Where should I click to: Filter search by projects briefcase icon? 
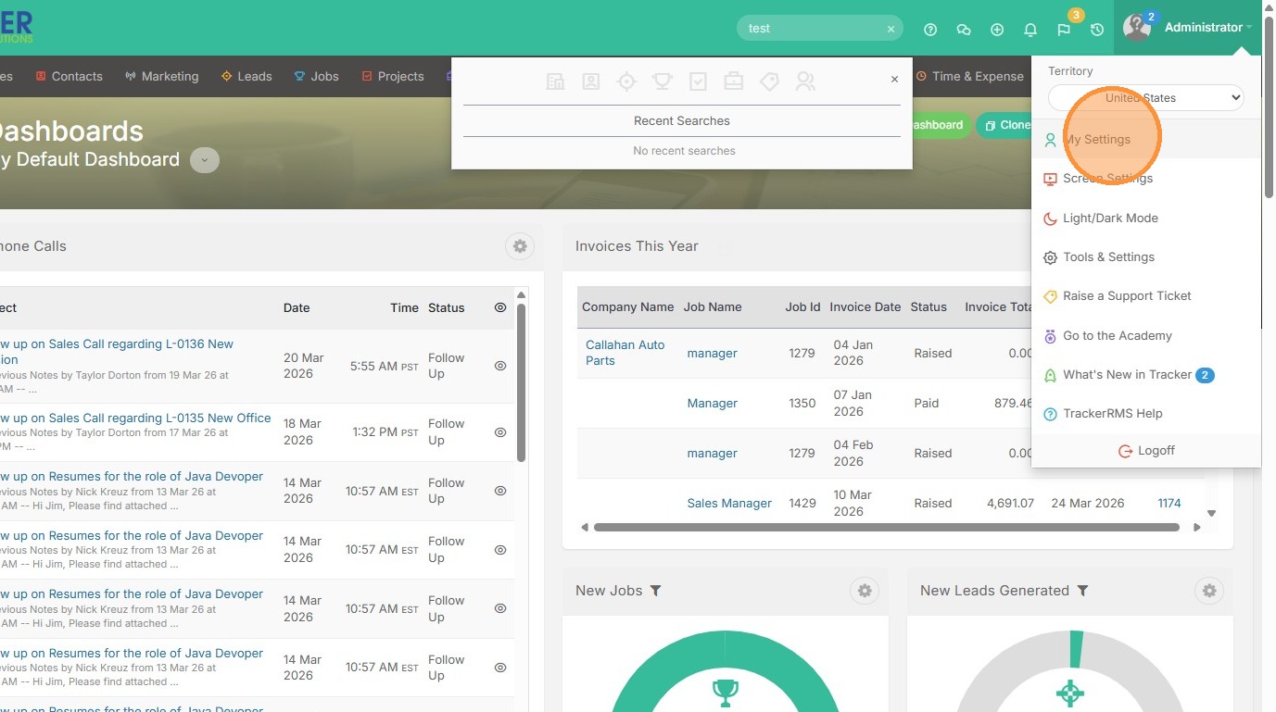733,81
